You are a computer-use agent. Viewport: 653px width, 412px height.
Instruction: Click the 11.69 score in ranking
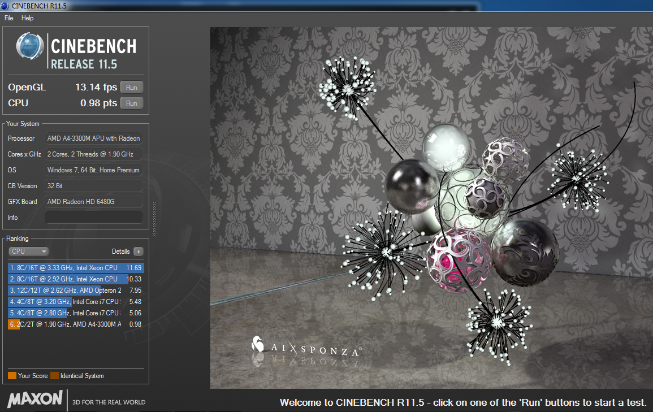133,267
